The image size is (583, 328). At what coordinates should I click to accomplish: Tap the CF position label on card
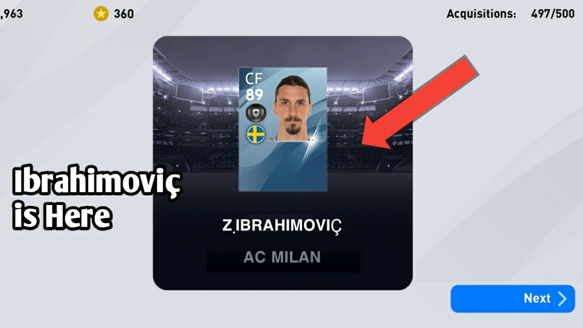tap(254, 79)
